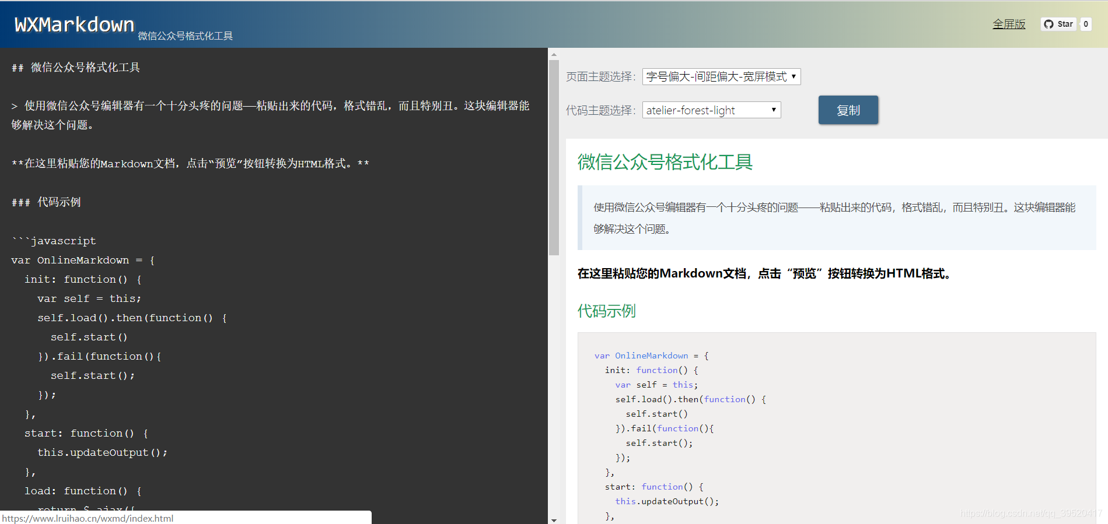
Task: Click the bold preview paragraph 在这里粘贴您的Markdown文档
Action: pyautogui.click(x=766, y=273)
